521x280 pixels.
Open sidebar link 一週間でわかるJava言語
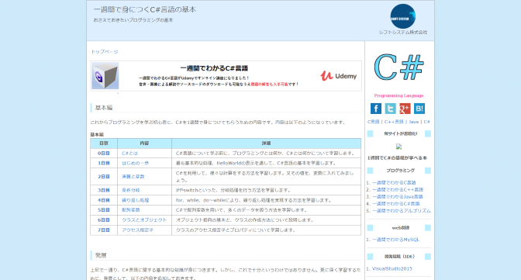(x=398, y=196)
